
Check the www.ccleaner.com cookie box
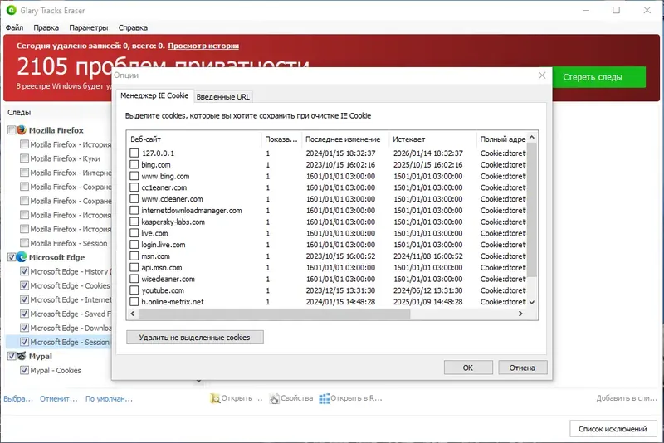point(134,198)
